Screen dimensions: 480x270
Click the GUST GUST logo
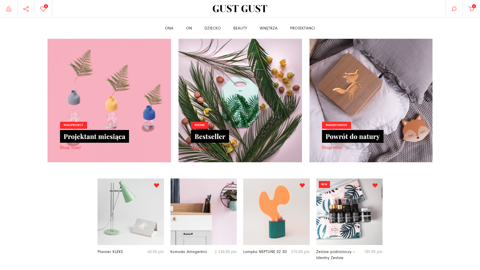[x=240, y=9]
